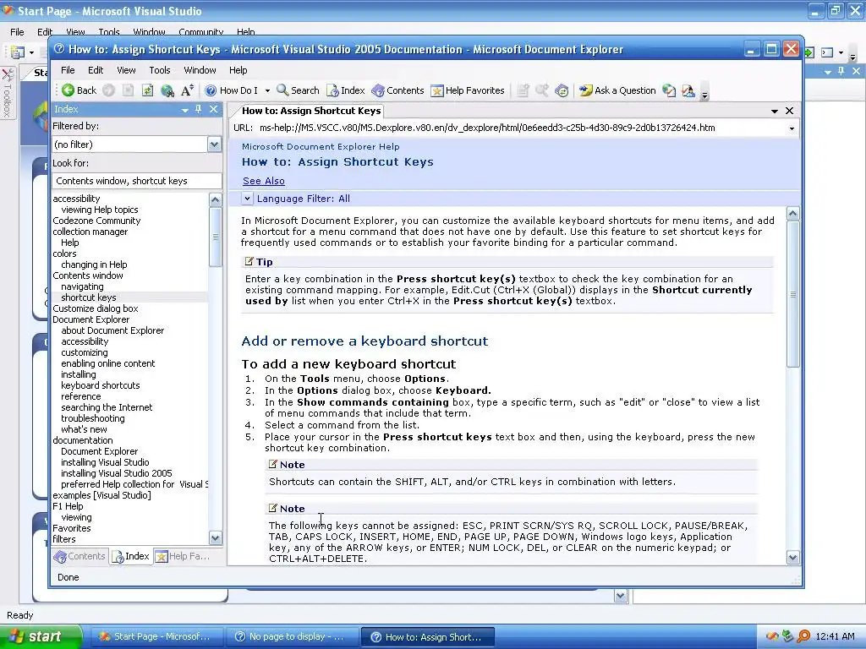Screen dimensions: 866x649
Task: Click the Contents toolbar button
Action: click(x=397, y=90)
